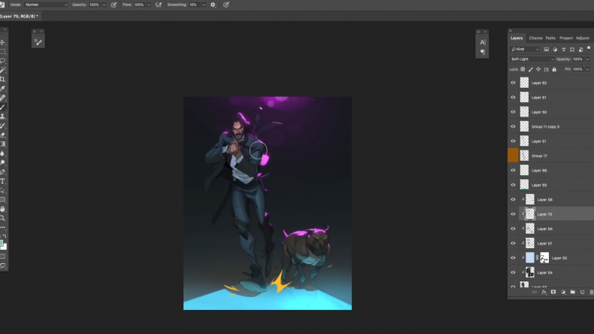594x334 pixels.
Task: Lock transparent pixels
Action: pos(523,69)
